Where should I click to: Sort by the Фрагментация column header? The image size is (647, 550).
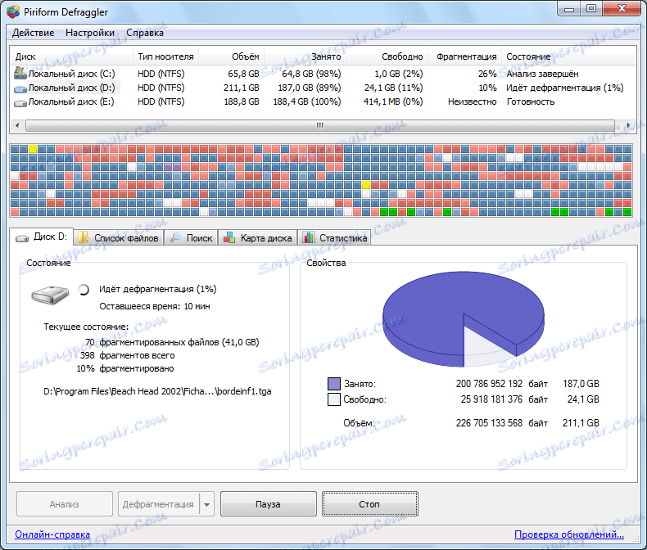(464, 56)
